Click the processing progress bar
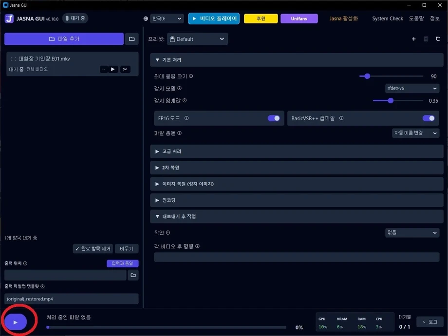Screen dimensions: 448x336 click(x=166, y=327)
